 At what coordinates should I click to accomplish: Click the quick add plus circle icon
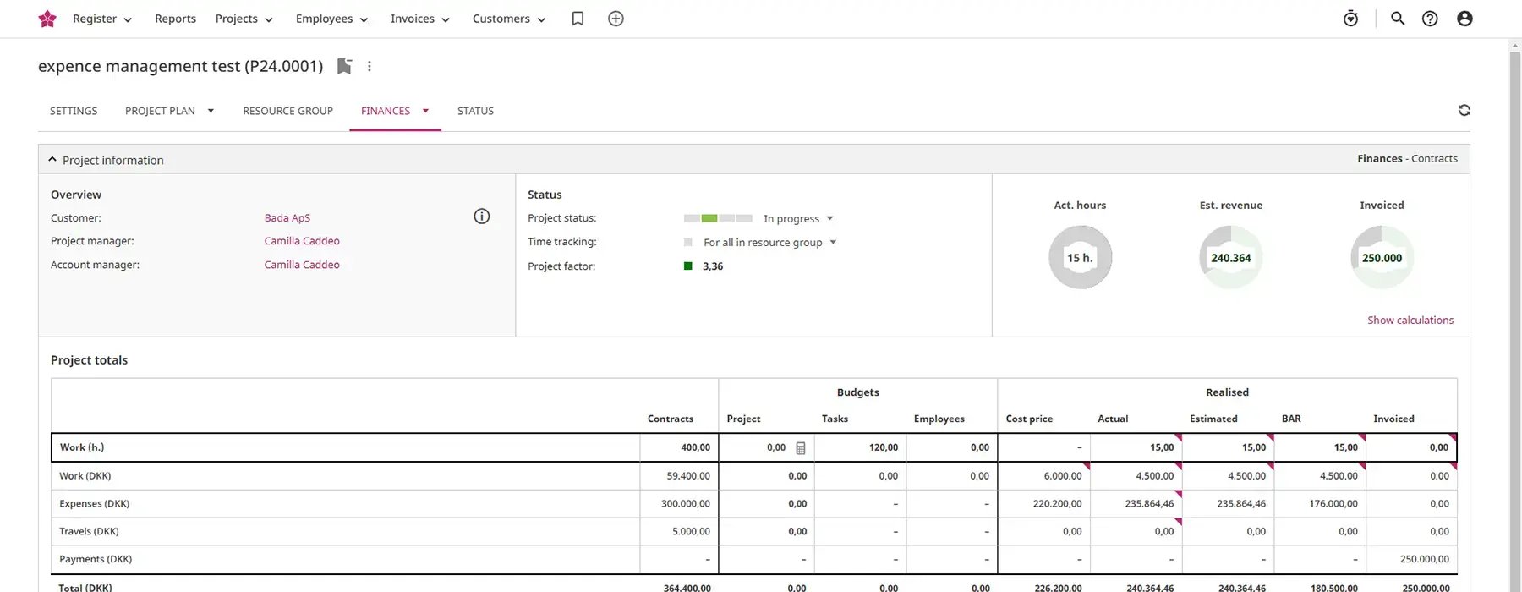pyautogui.click(x=616, y=19)
